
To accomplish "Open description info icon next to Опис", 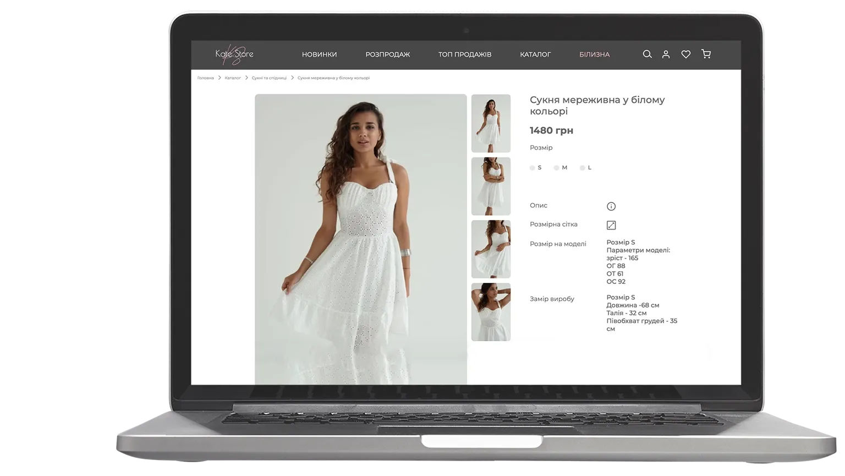I will coord(611,206).
